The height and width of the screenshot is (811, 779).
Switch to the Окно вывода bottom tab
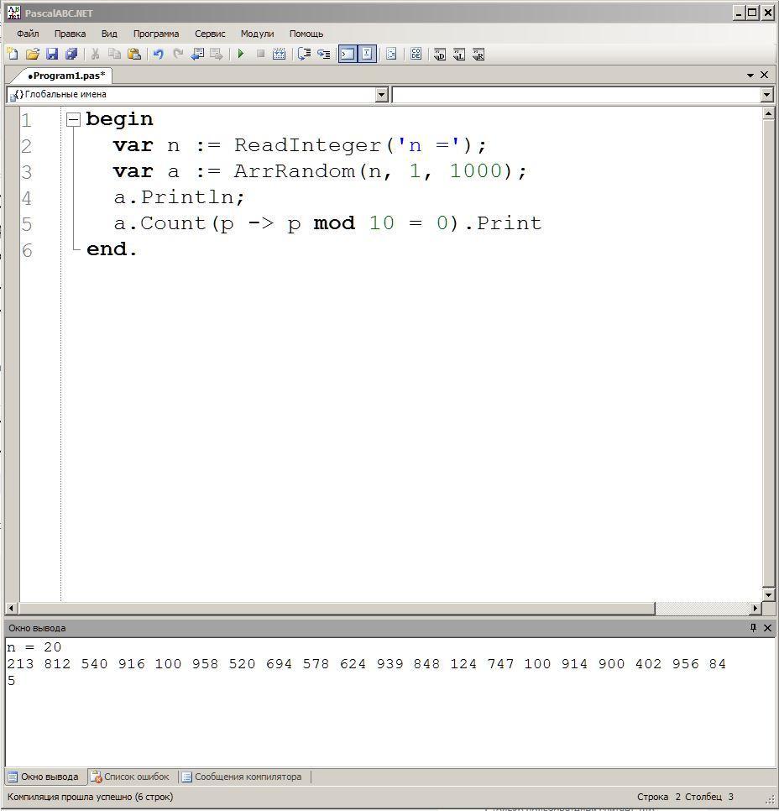coord(44,777)
